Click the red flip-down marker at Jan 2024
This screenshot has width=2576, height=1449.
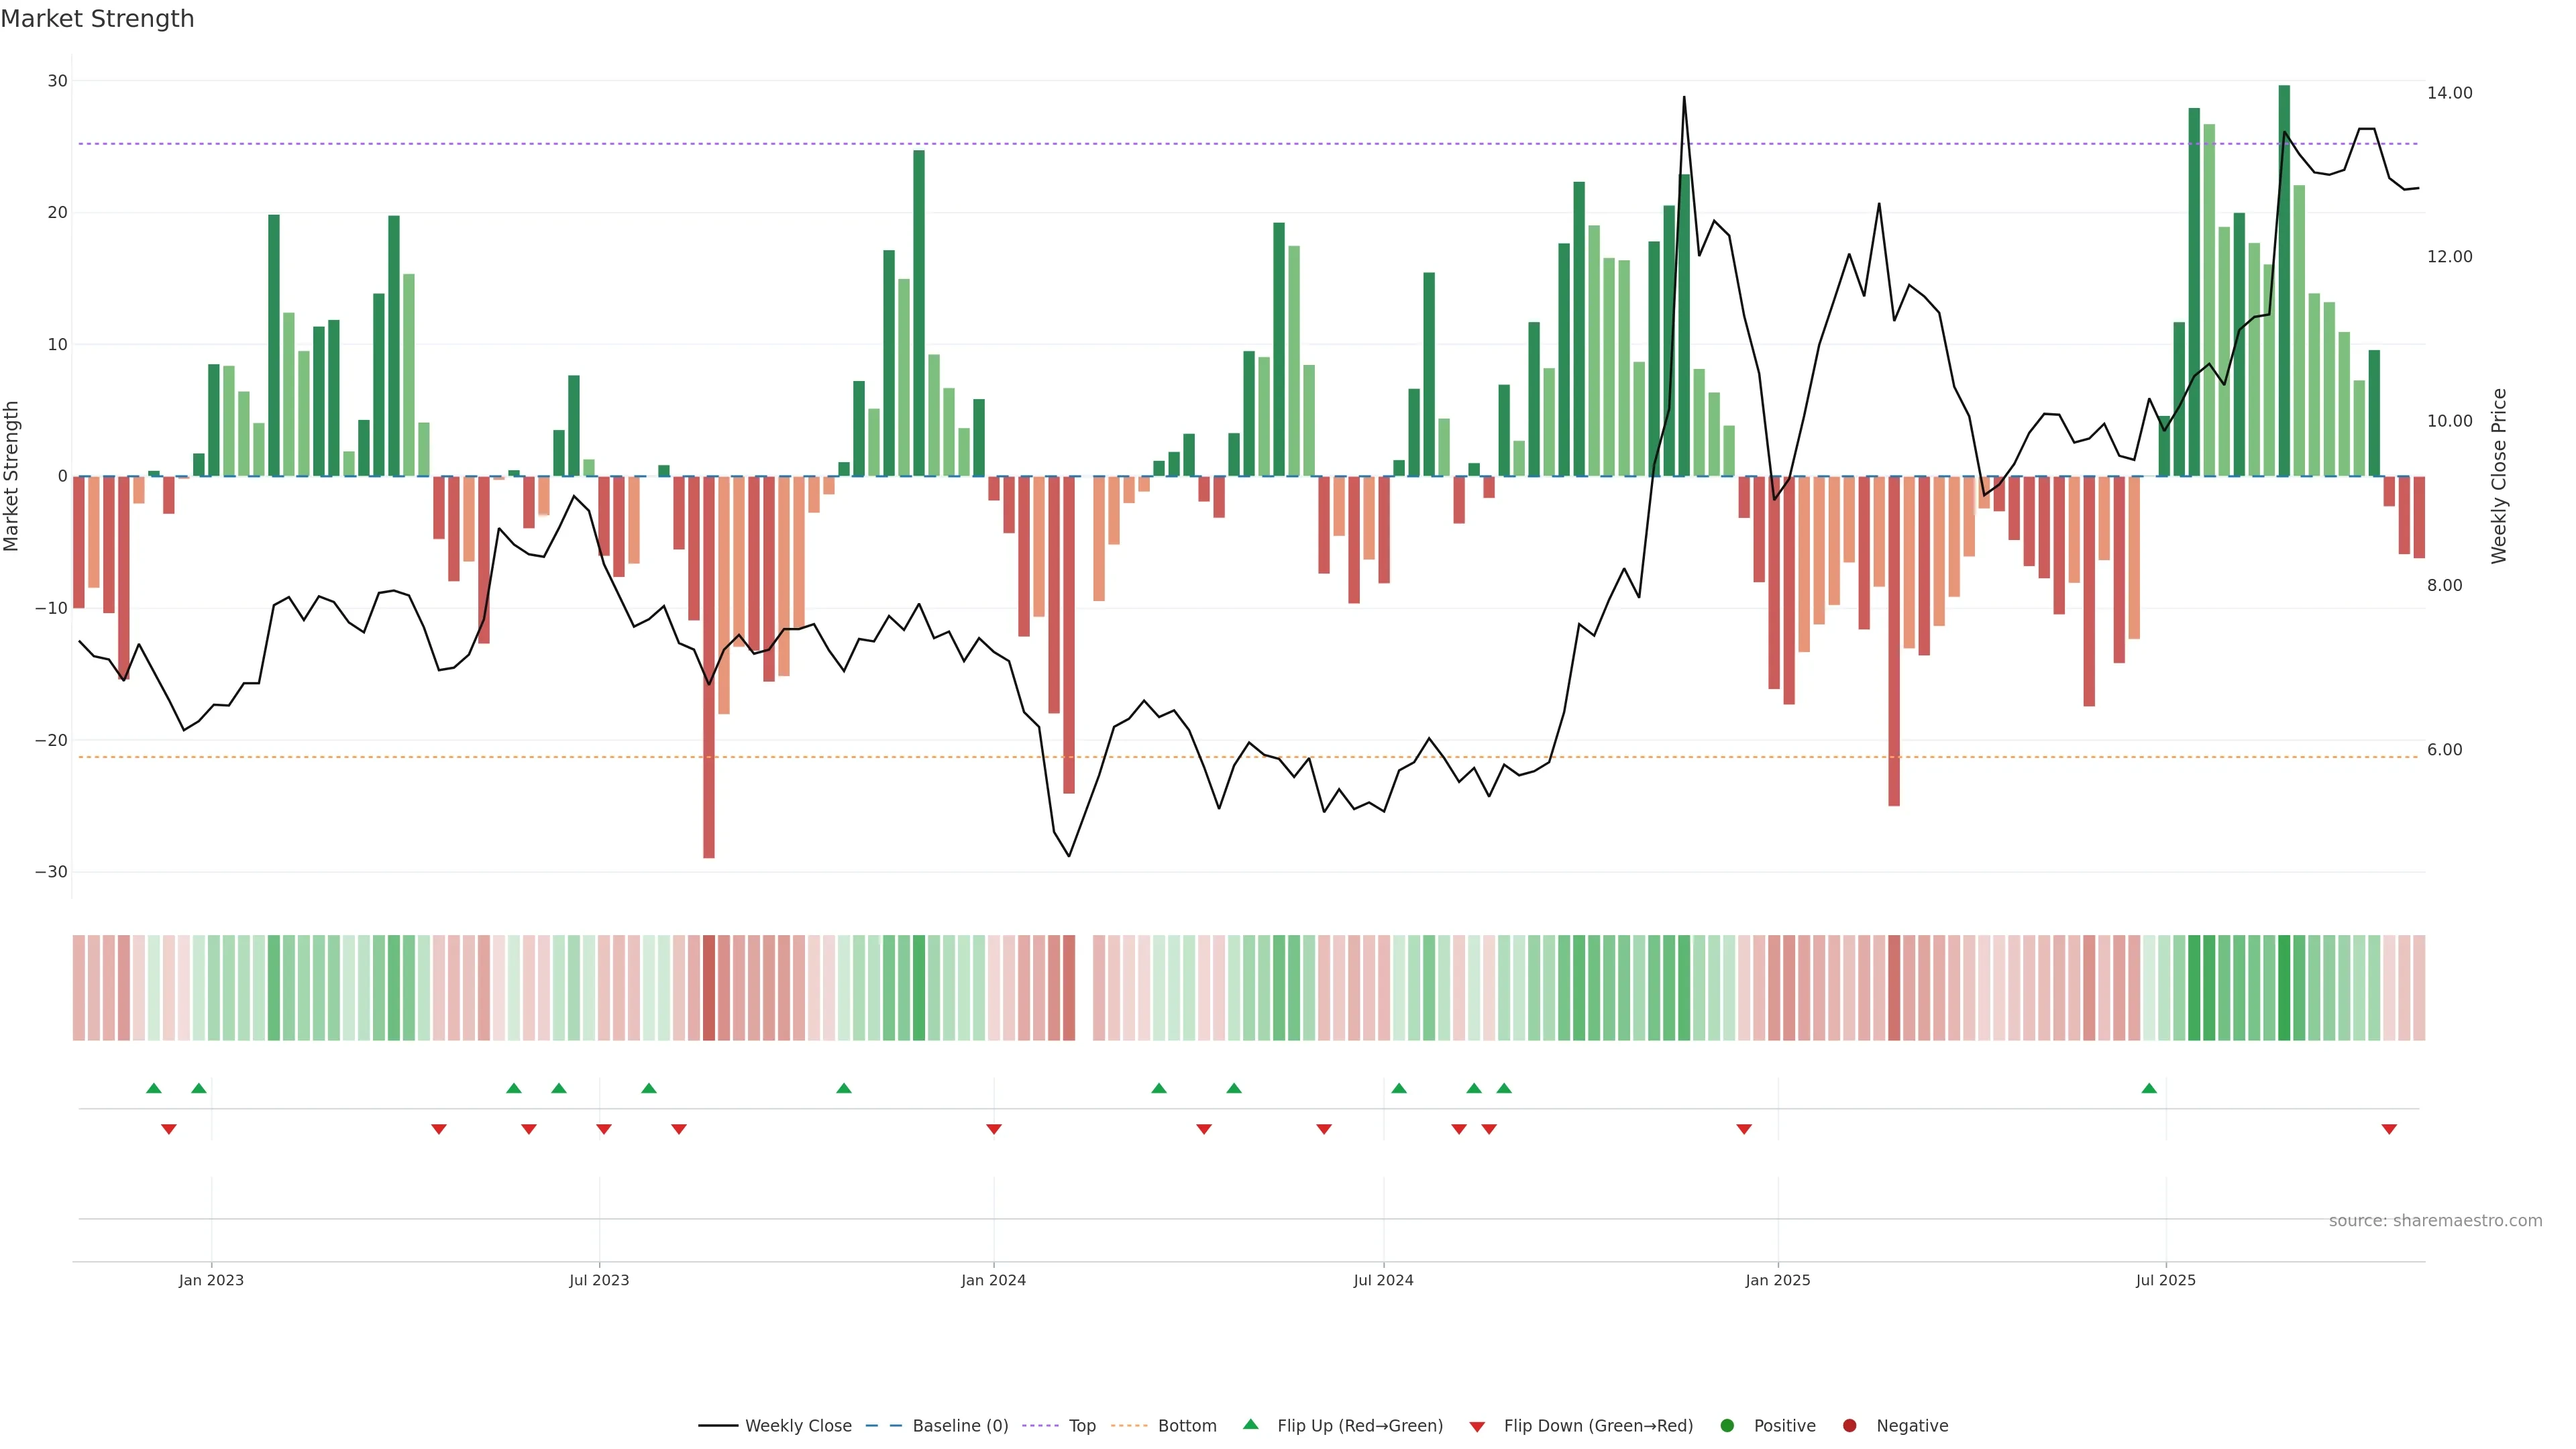(x=994, y=1129)
